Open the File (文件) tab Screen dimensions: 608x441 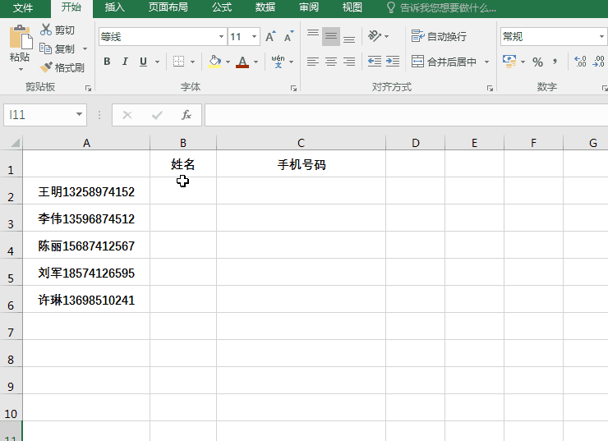tap(22, 7)
